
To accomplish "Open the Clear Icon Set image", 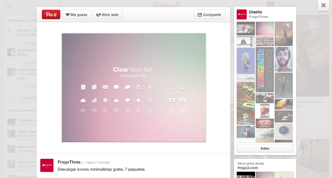I will click(x=134, y=88).
